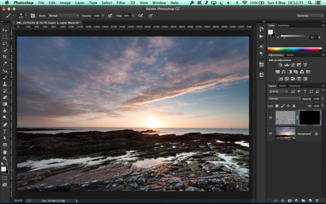The height and width of the screenshot is (204, 326).
Task: Switch to the Swatches tab
Action: coord(284,26)
